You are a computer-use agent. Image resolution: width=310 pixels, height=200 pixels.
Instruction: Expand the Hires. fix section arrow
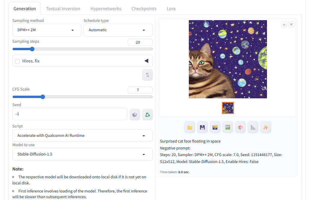click(x=146, y=61)
